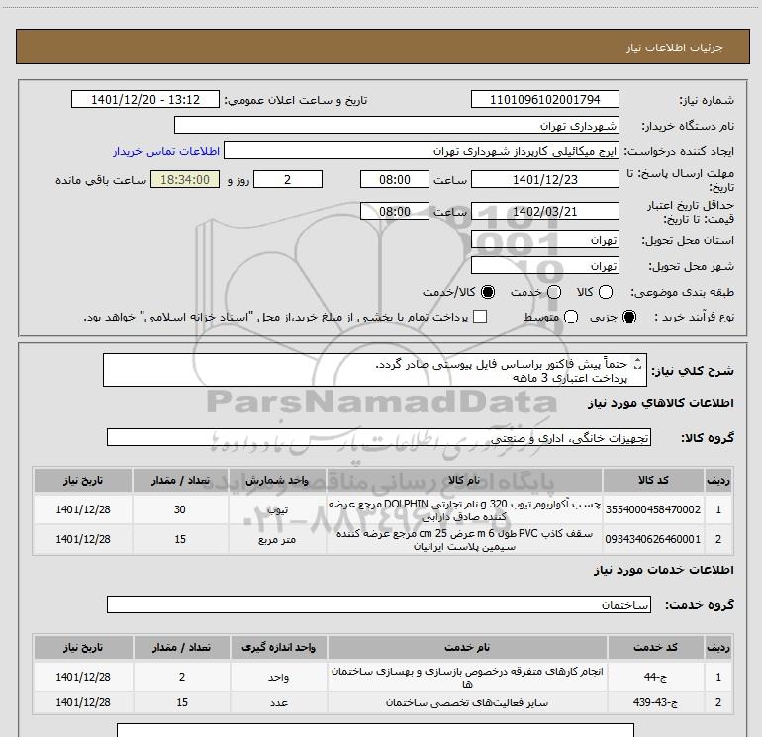This screenshot has height=737, width=762.
Task: Click the service انجام کارهای متفرقه بازسازی ساختمان
Action: coord(467,678)
